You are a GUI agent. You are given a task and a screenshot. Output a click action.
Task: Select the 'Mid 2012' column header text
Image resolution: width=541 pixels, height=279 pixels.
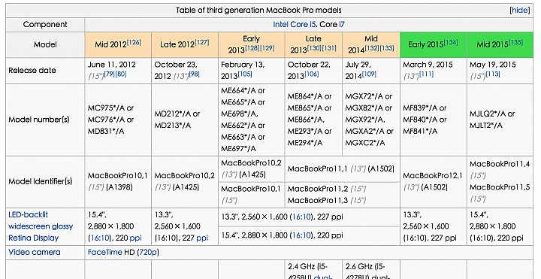tap(110, 45)
